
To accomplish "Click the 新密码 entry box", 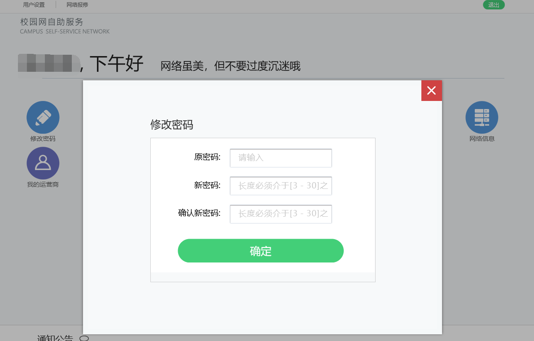I will coord(280,186).
